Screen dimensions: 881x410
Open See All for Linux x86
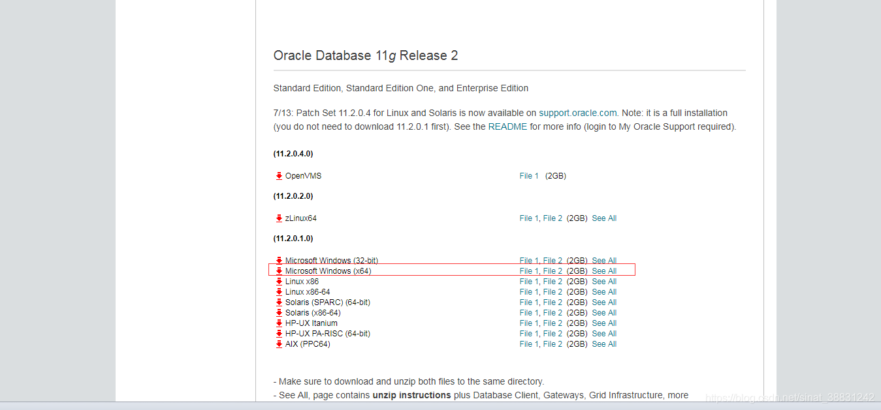click(604, 282)
